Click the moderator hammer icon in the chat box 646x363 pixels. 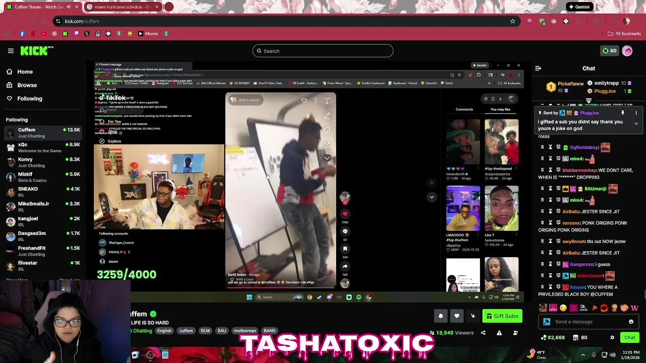(x=547, y=322)
